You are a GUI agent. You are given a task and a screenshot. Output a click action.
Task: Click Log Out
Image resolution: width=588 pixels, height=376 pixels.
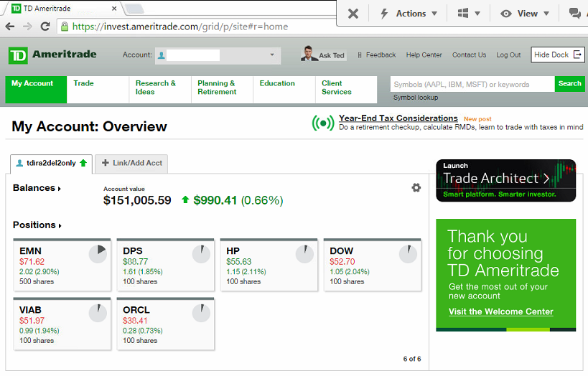[x=508, y=55]
